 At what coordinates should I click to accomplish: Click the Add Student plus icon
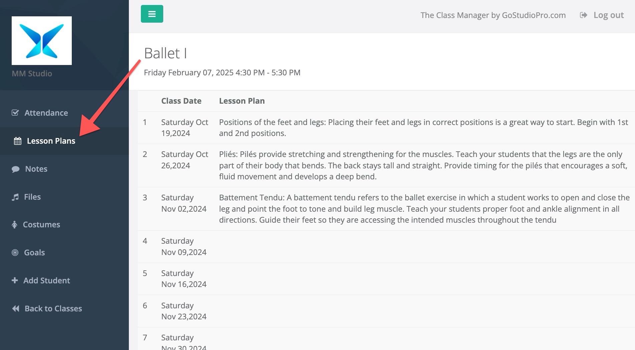15,280
